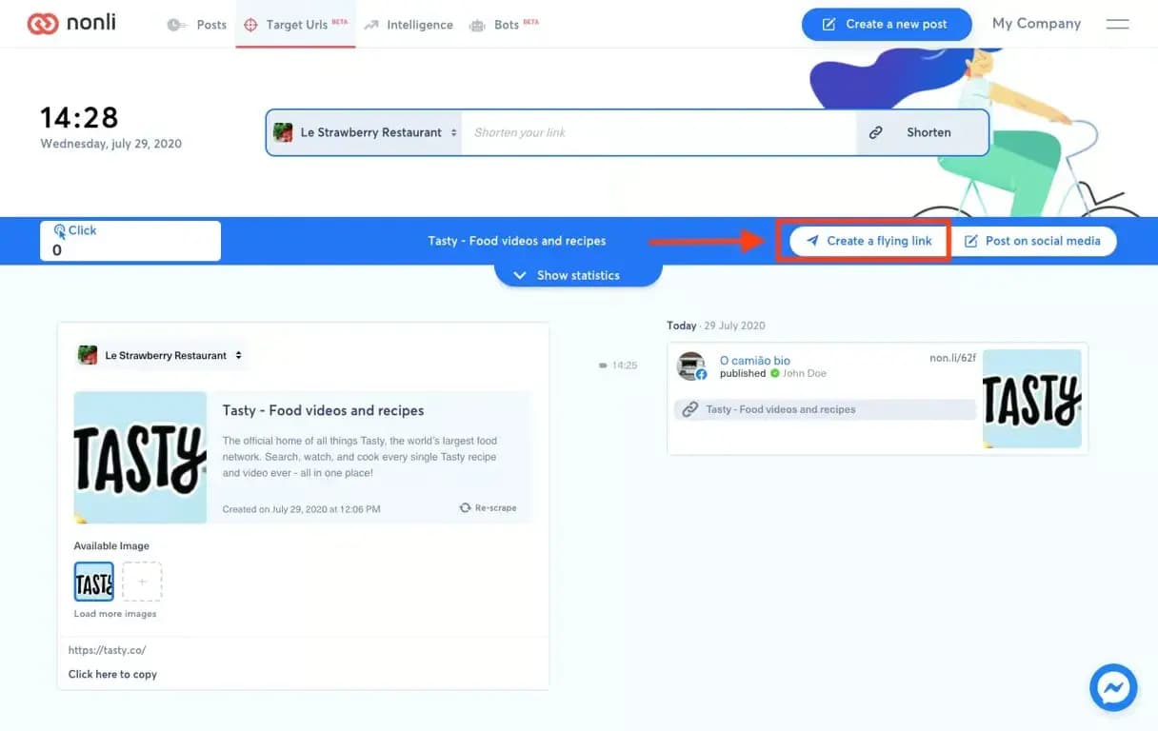The image size is (1158, 731).
Task: Click the Intelligence trend arrow icon
Action: tap(371, 25)
